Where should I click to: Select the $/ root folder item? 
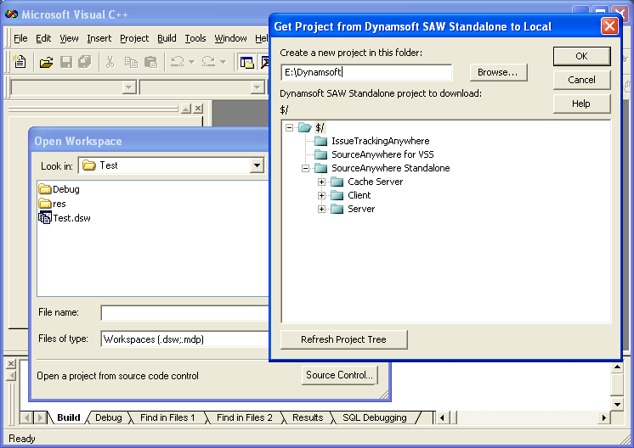coord(320,128)
